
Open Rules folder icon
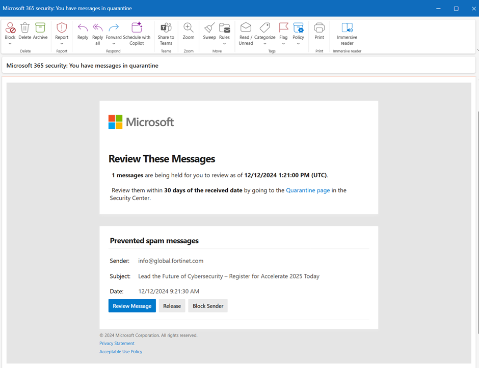225,28
